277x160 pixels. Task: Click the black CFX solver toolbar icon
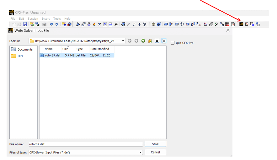[x=241, y=24]
